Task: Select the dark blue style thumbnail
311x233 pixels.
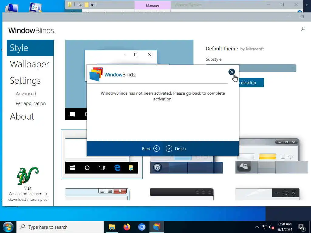Action: point(187,165)
